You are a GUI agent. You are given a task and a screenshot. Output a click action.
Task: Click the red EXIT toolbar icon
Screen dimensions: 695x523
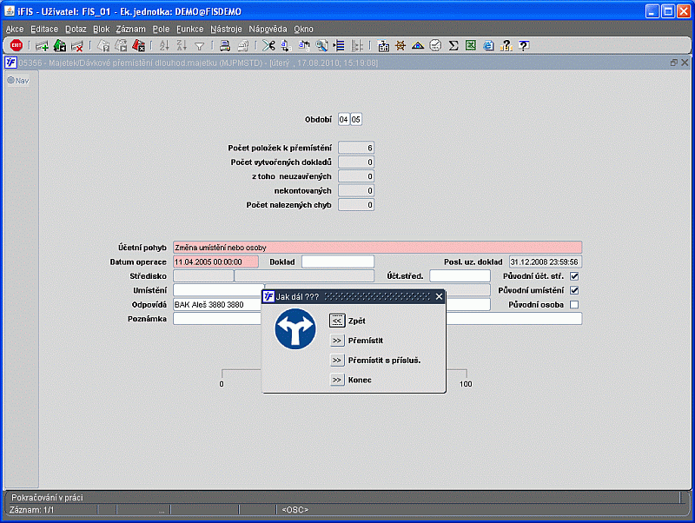tap(16, 46)
